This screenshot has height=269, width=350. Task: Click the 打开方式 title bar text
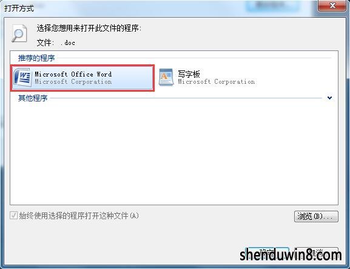pyautogui.click(x=19, y=9)
